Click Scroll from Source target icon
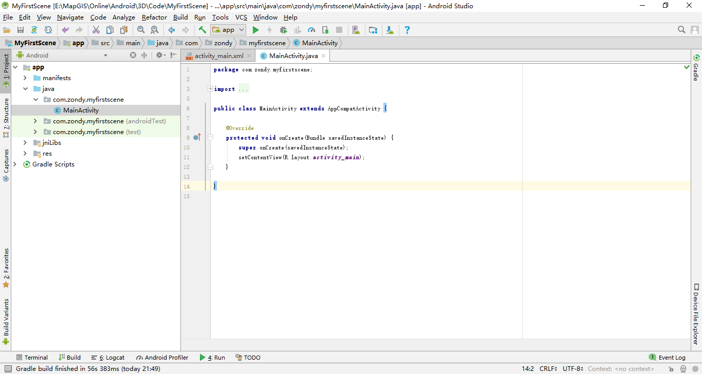 tap(133, 55)
